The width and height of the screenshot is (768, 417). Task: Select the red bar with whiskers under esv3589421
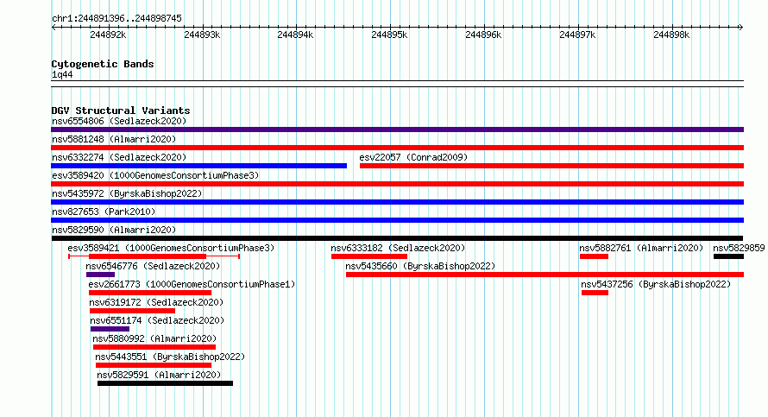[154, 256]
